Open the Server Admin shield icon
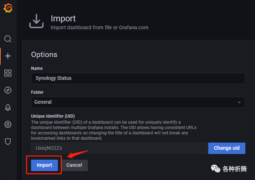This screenshot has width=255, height=180. (8, 142)
